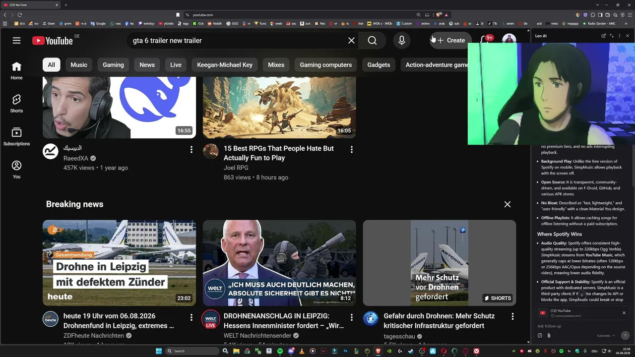Play the Drohne in Leipzig thumbnail

119,263
